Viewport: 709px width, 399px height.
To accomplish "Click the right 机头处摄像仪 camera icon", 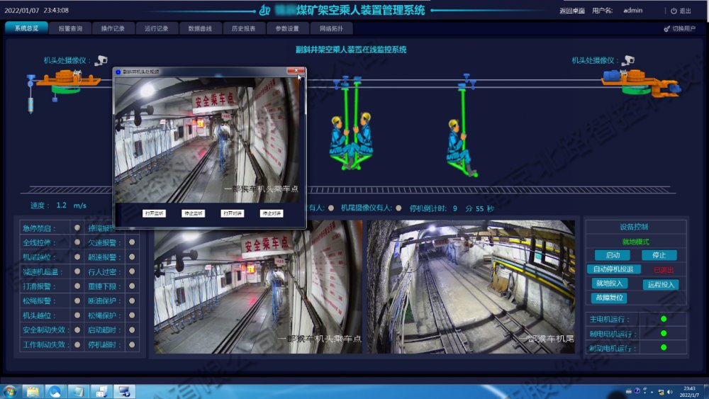I will (x=628, y=60).
